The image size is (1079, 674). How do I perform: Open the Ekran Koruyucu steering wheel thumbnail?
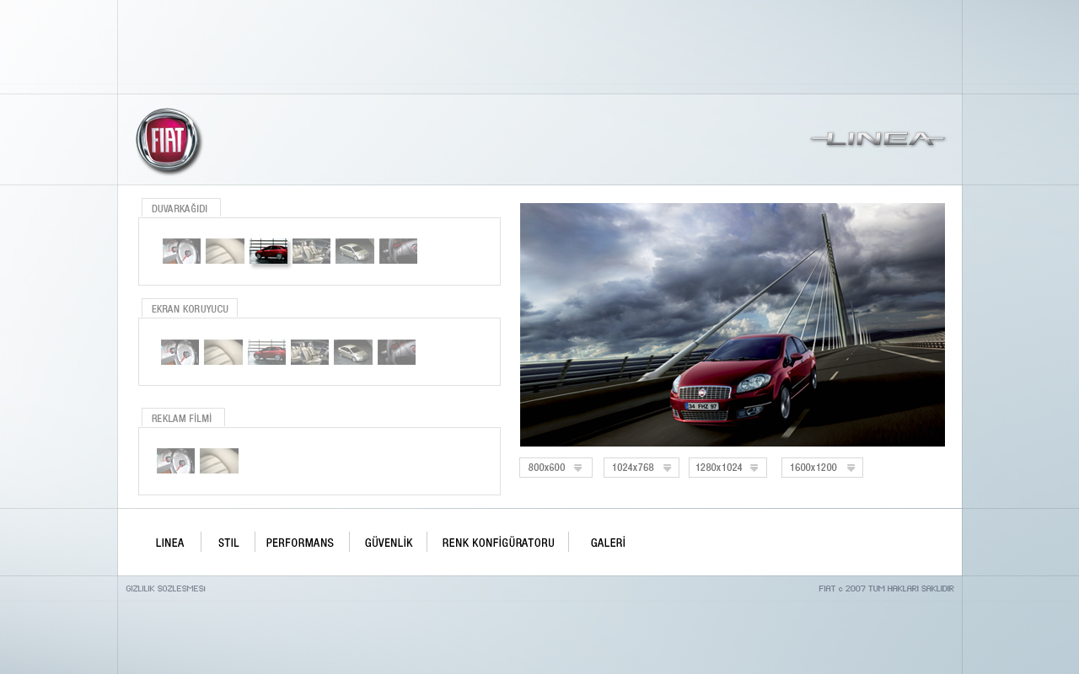[x=396, y=352]
